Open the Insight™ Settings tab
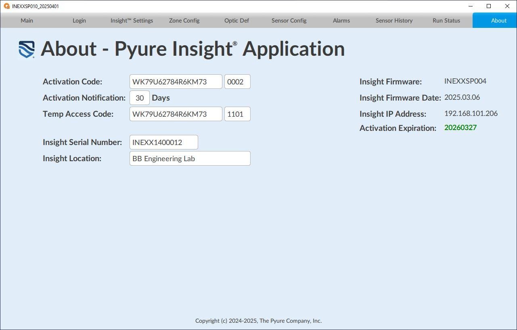 [132, 21]
